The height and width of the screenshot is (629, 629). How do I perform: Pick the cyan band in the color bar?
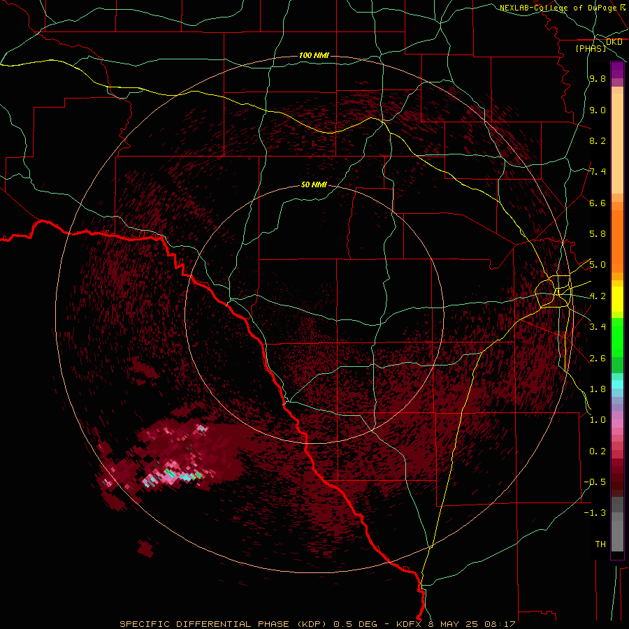pyautogui.click(x=617, y=384)
